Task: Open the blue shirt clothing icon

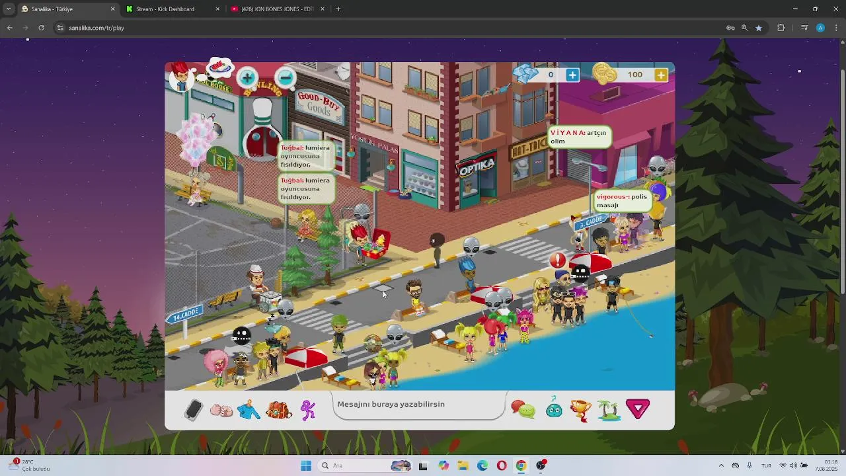Action: (249, 411)
